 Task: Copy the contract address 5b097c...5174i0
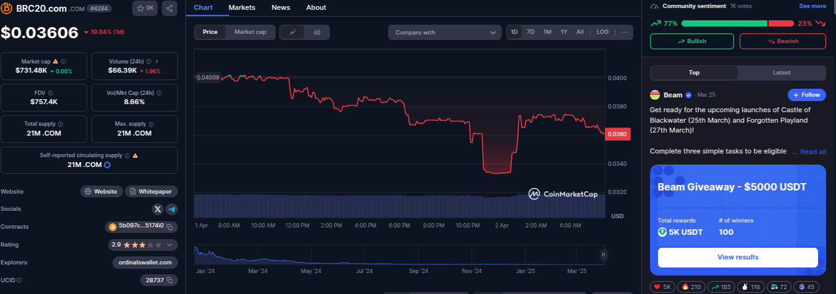point(170,227)
